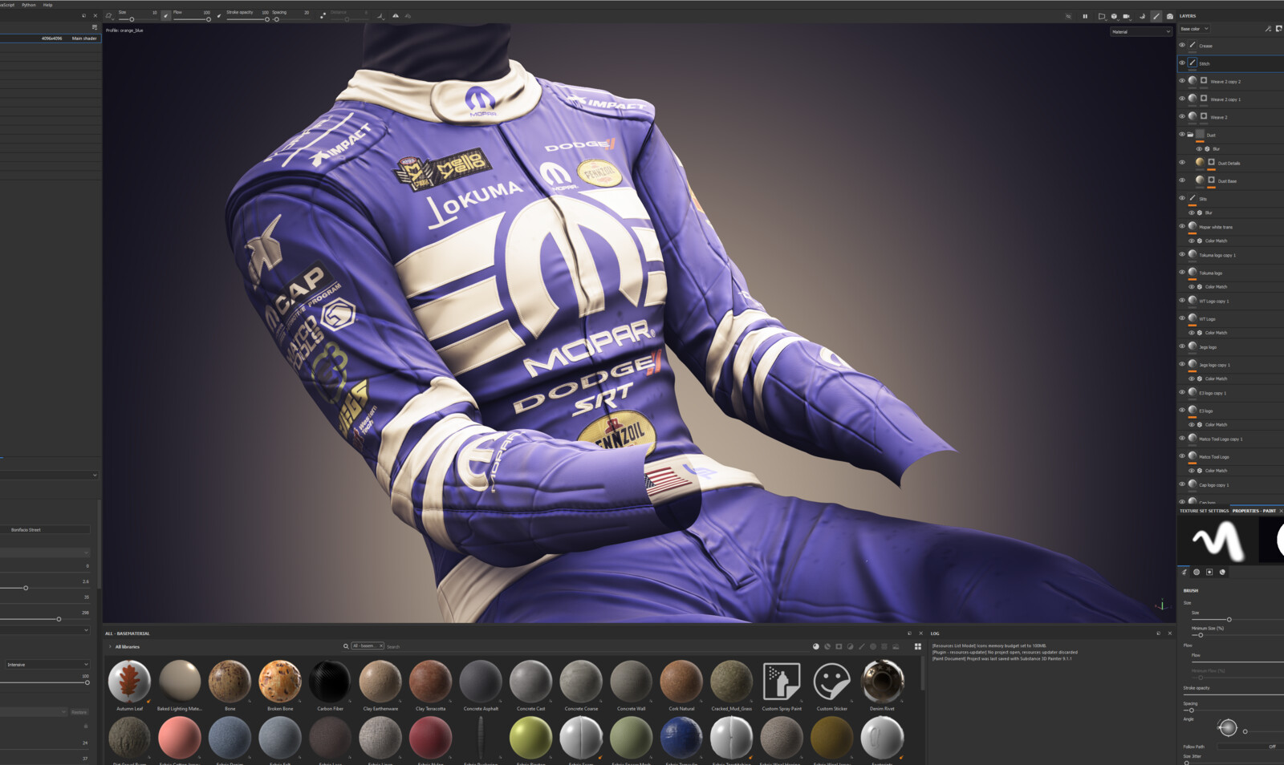This screenshot has width=1284, height=765.
Task: Filter shelf by materials sphere icon
Action: coord(816,646)
